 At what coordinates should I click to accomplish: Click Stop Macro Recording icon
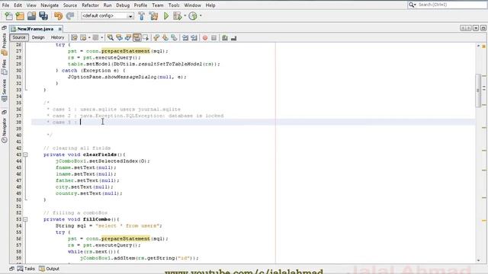[213, 37]
